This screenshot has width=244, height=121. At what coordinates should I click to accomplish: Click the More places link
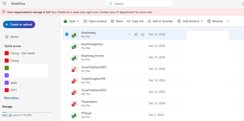pos(12,98)
